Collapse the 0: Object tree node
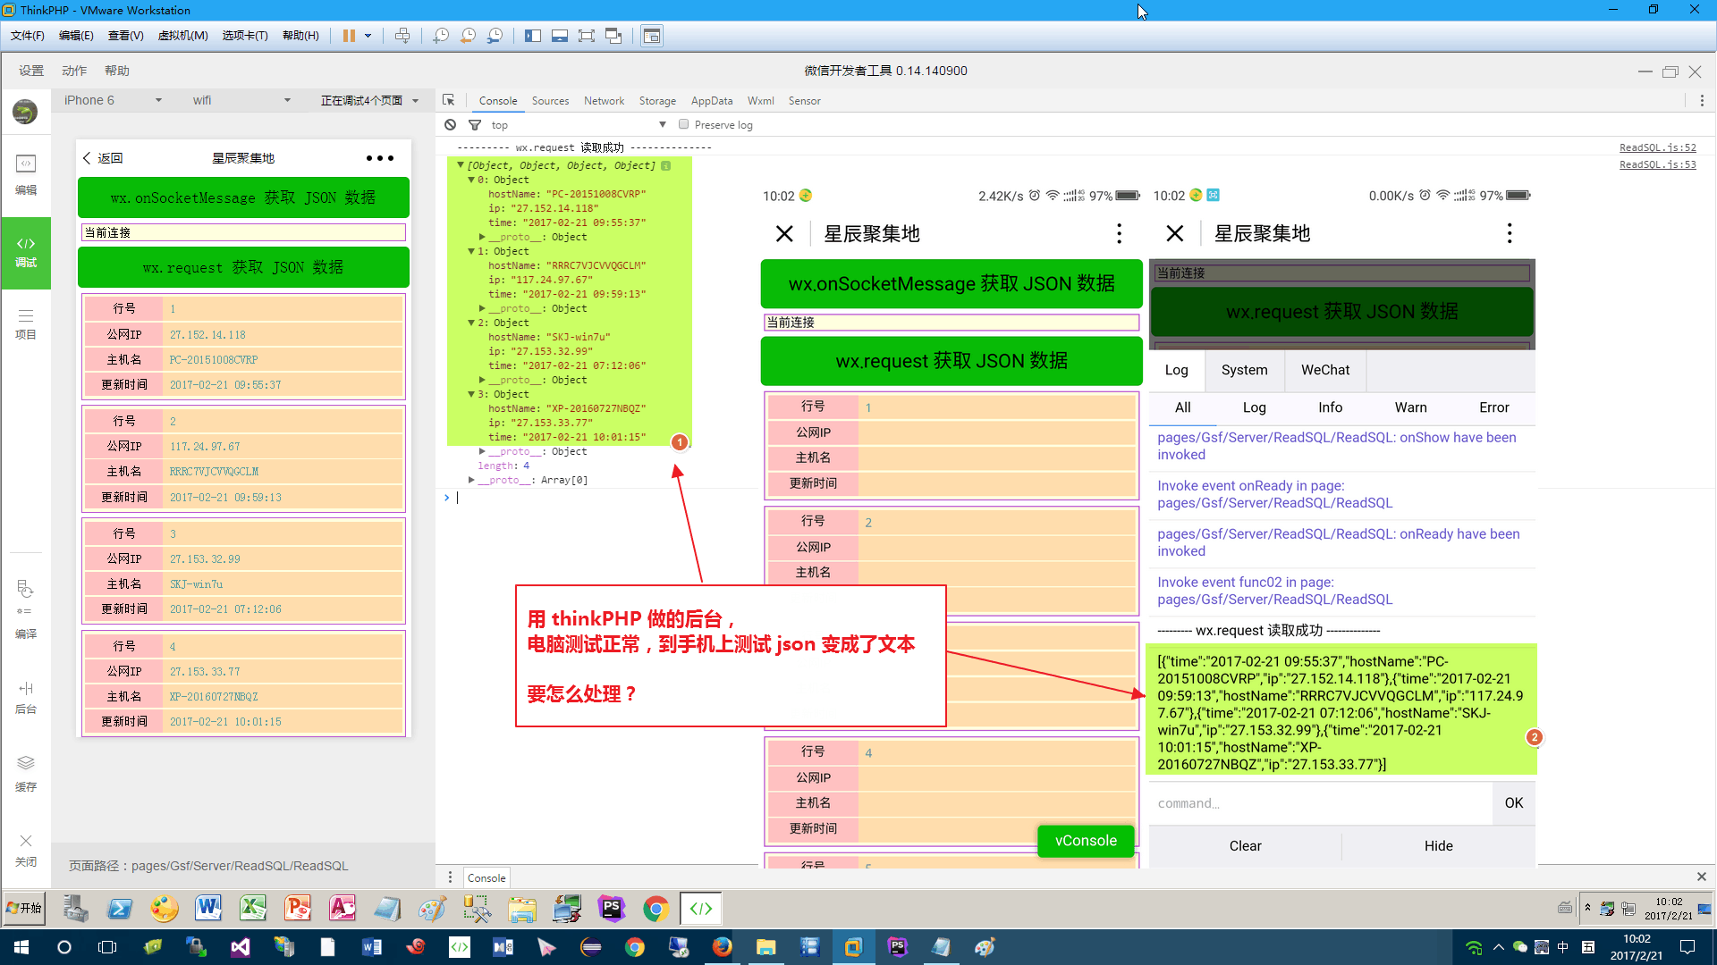This screenshot has height=965, width=1717. pyautogui.click(x=471, y=180)
